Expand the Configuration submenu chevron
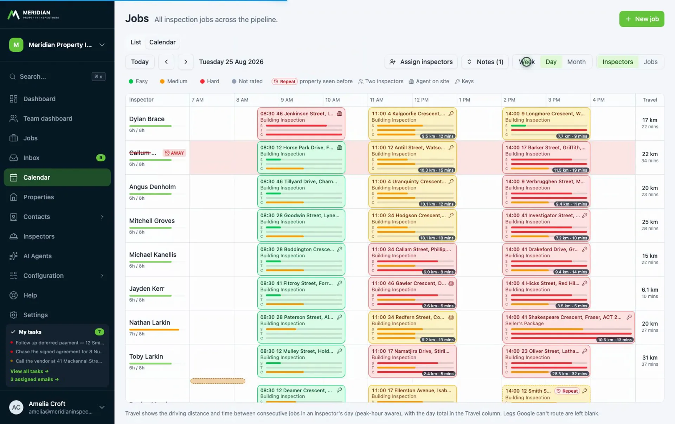 click(x=102, y=276)
